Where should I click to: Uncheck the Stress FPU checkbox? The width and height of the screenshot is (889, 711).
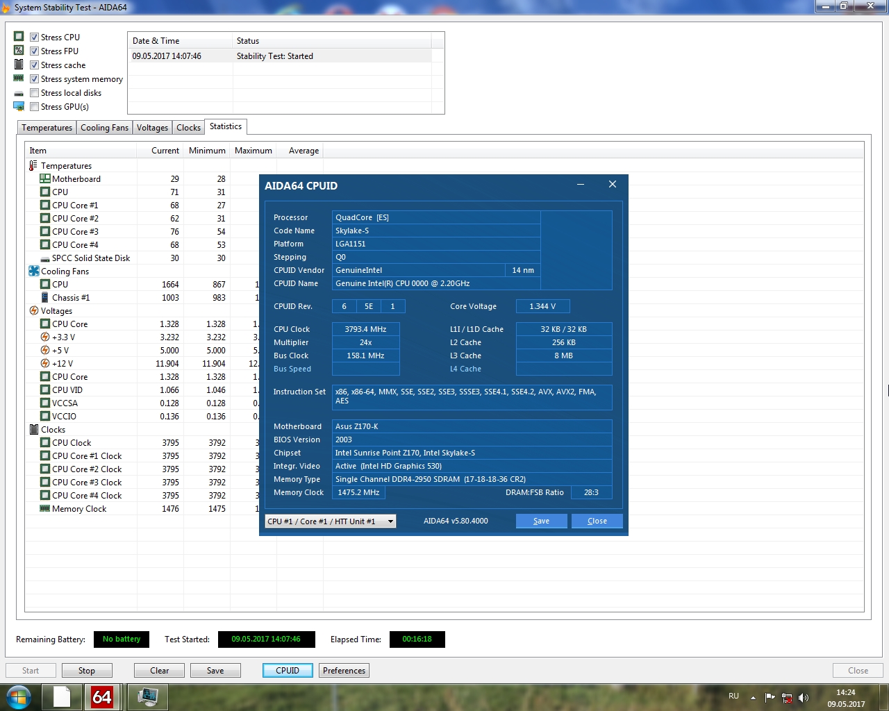click(34, 51)
